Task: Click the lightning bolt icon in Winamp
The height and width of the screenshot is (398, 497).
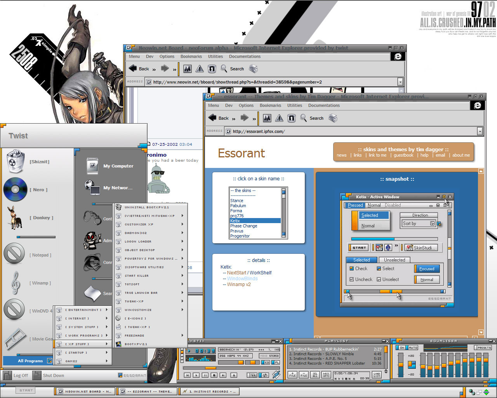Action: (276, 375)
